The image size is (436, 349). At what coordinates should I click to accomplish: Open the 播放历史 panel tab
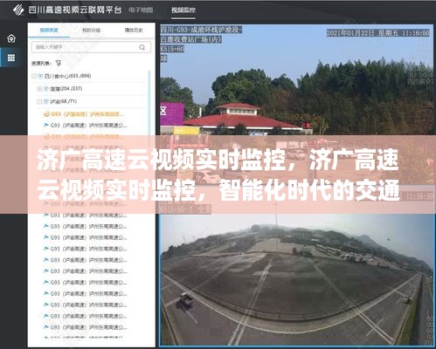click(x=134, y=30)
